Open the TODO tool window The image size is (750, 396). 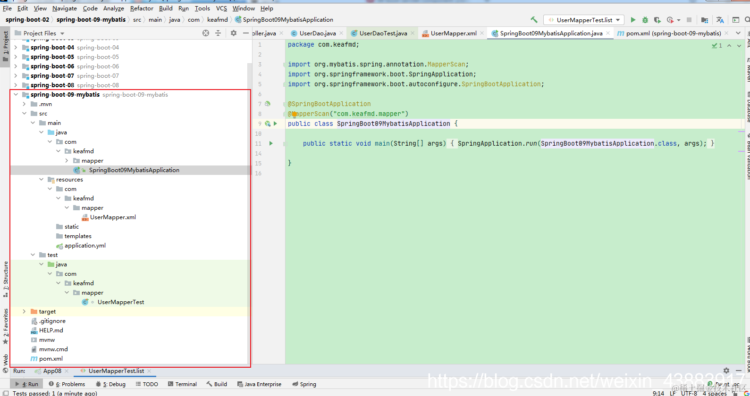pos(147,384)
